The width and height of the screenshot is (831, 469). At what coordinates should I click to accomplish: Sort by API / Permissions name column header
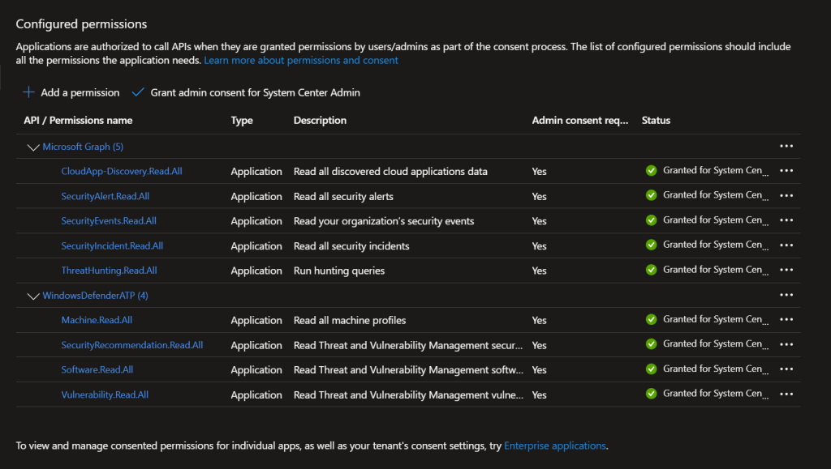pyautogui.click(x=78, y=120)
